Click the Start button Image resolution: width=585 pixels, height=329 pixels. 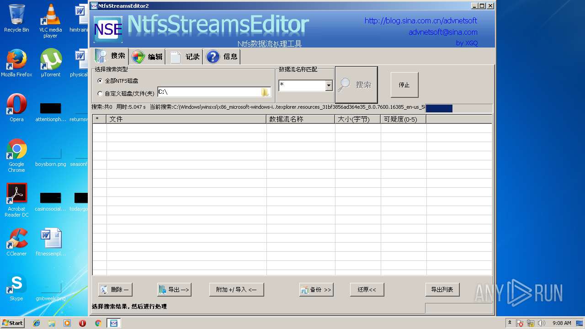13,323
